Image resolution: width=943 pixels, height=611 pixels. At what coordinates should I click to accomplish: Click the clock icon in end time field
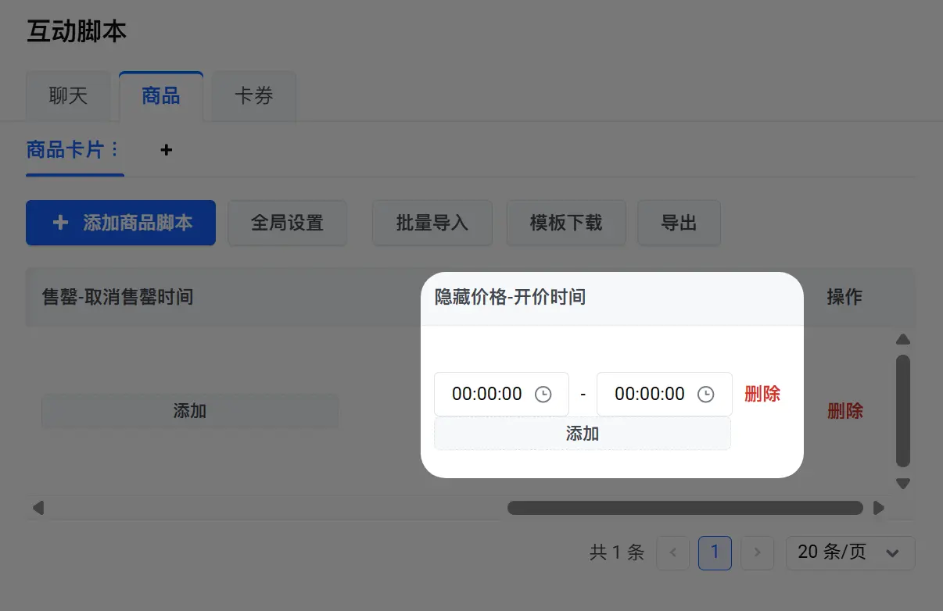point(705,394)
